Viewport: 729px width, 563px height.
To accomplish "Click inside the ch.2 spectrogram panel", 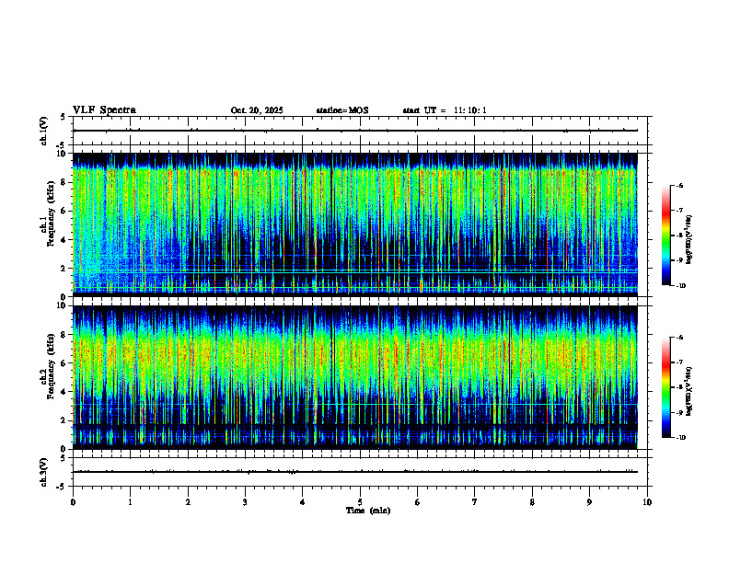I will click(x=354, y=377).
